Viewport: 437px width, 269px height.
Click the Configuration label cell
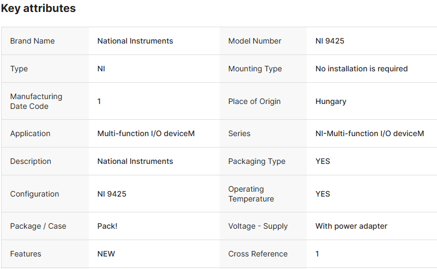tap(34, 194)
